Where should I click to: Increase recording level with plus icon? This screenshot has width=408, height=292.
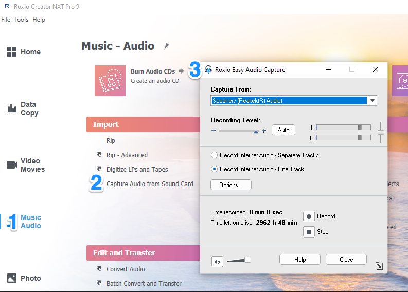point(264,131)
